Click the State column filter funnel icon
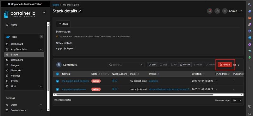Image resolution: width=253 pixels, height=116 pixels. coord(108,74)
